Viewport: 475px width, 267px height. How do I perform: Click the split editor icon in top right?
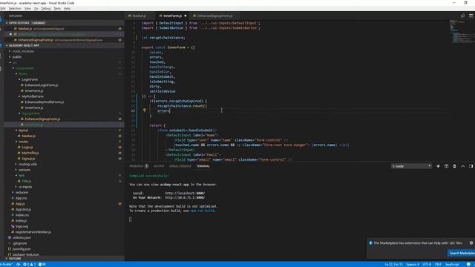tap(471, 16)
